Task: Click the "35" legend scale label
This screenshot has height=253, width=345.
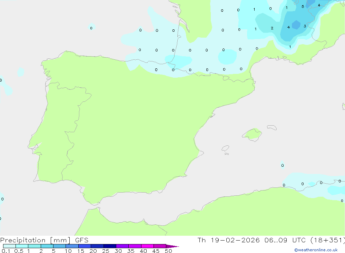Action: [131, 251]
